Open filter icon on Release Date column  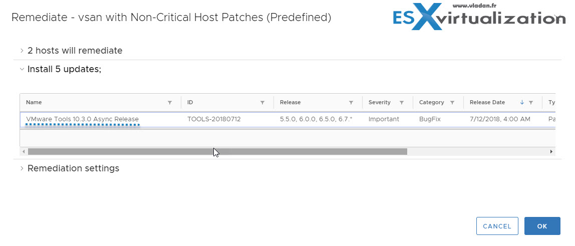tap(530, 103)
